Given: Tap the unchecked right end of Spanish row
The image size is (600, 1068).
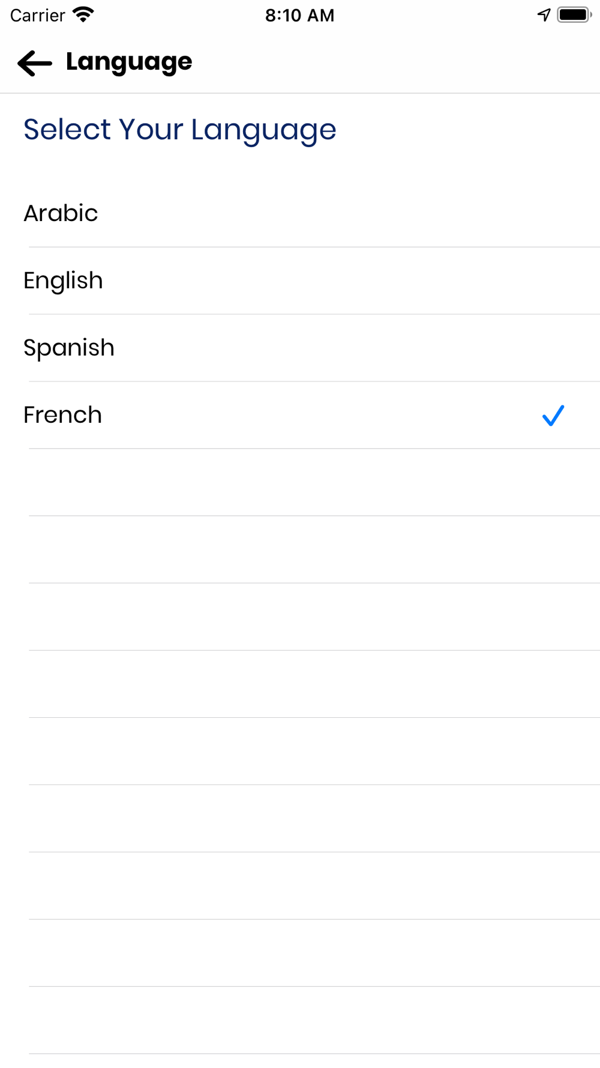Looking at the screenshot, I should [x=553, y=348].
